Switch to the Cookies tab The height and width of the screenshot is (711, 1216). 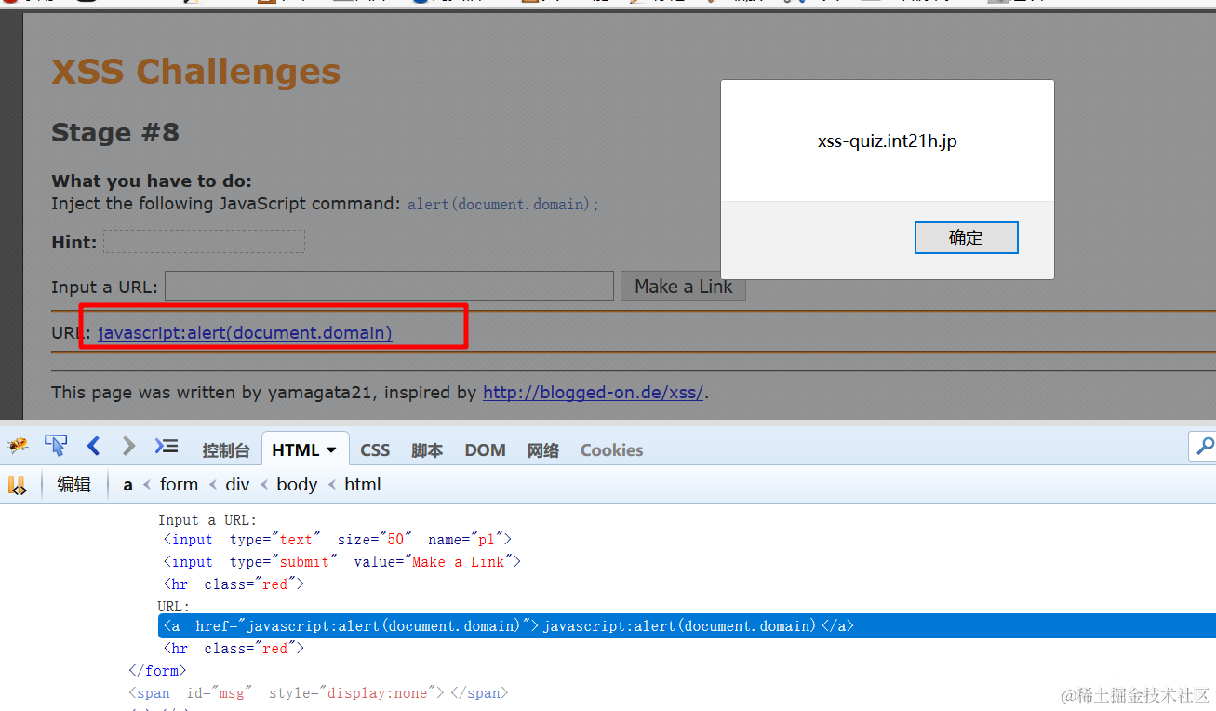click(610, 449)
